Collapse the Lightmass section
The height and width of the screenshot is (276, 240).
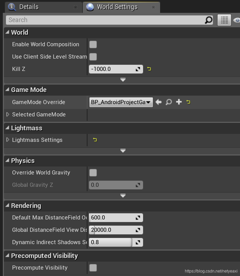[x=7, y=128]
